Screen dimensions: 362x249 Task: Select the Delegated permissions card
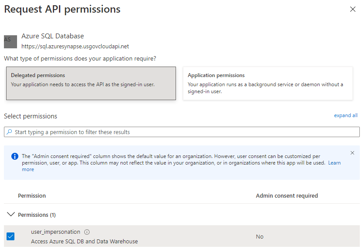(91, 83)
